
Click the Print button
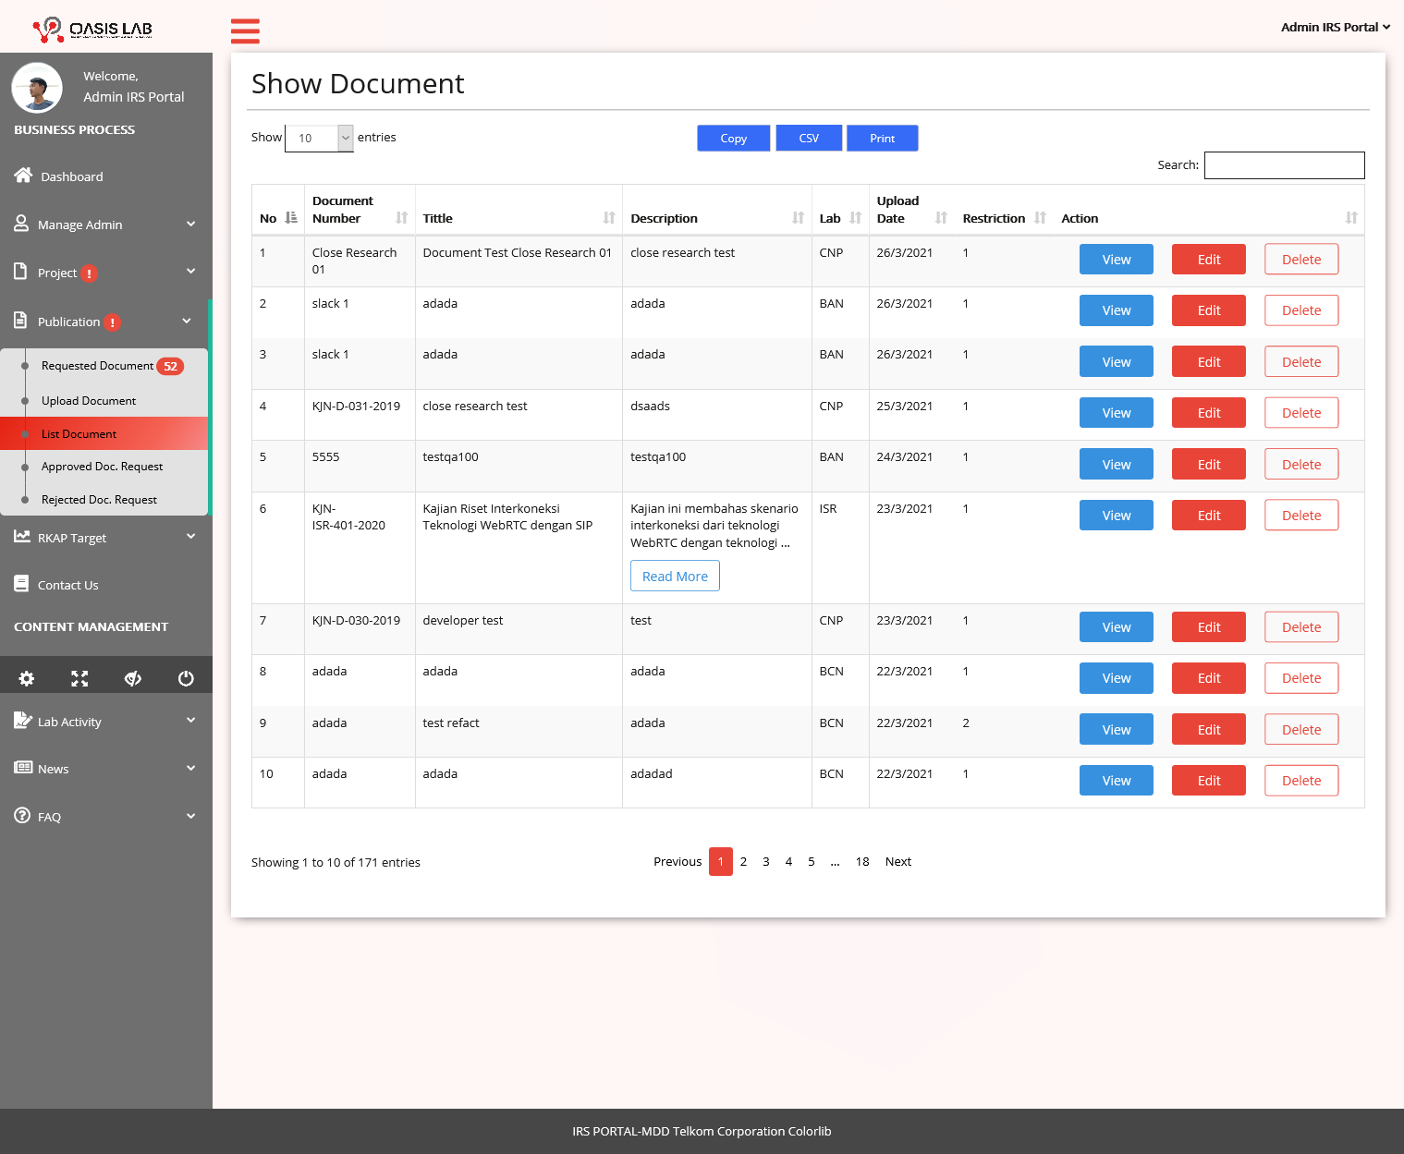click(882, 138)
